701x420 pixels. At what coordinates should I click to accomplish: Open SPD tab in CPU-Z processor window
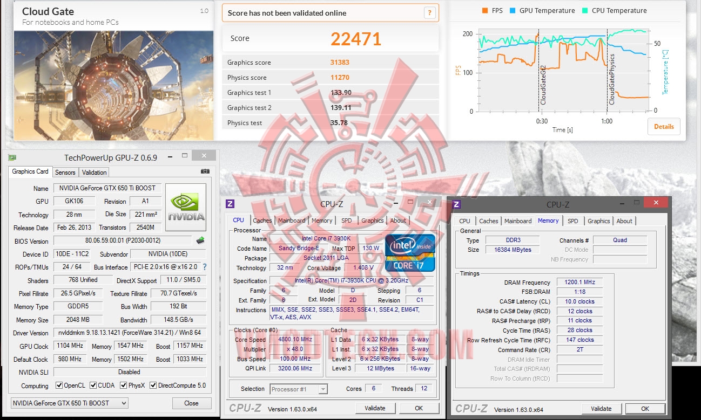click(x=347, y=221)
